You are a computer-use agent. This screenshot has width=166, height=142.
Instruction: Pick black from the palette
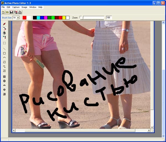(x=35, y=18)
